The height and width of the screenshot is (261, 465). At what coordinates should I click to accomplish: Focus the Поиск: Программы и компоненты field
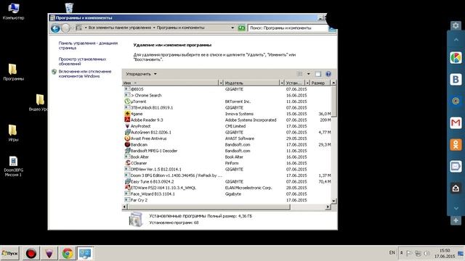[288, 28]
